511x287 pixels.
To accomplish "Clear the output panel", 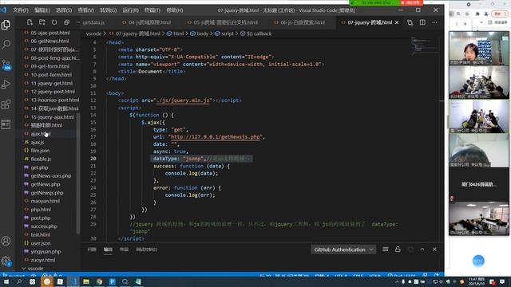I will pyautogui.click(x=386, y=250).
